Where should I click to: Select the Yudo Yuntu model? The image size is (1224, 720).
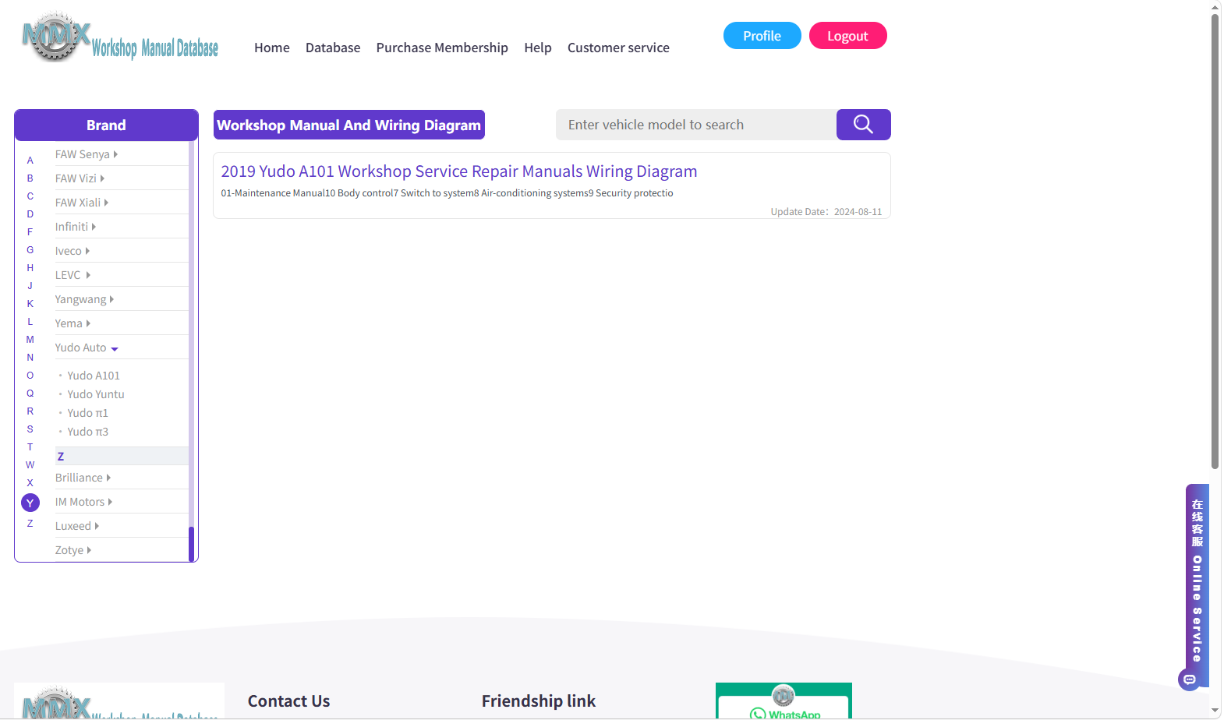click(96, 394)
